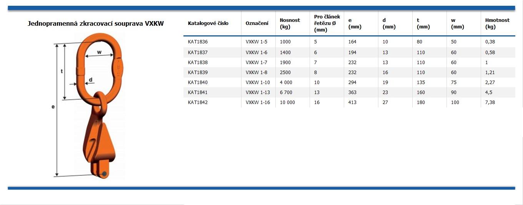Click the d (mm) column header
523x205 pixels.
pyautogui.click(x=389, y=23)
